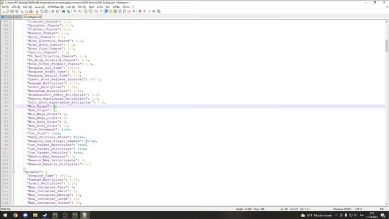Open Find with the binoculars icon

click(63, 11)
